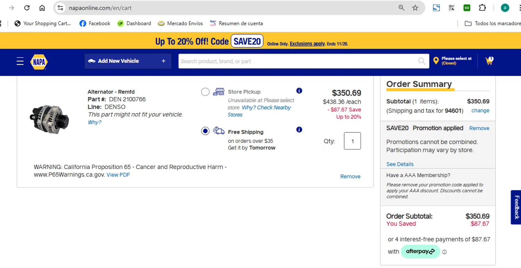Viewport: 521px width, 268px height.
Task: Open the shopping cart icon
Action: pos(489,61)
